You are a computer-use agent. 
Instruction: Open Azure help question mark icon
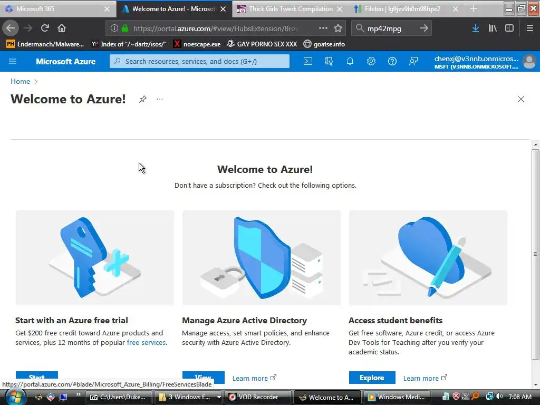tap(392, 61)
